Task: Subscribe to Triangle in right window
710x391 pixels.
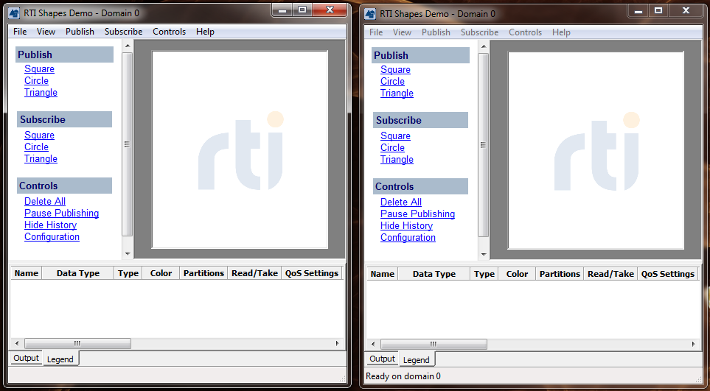Action: tap(397, 159)
